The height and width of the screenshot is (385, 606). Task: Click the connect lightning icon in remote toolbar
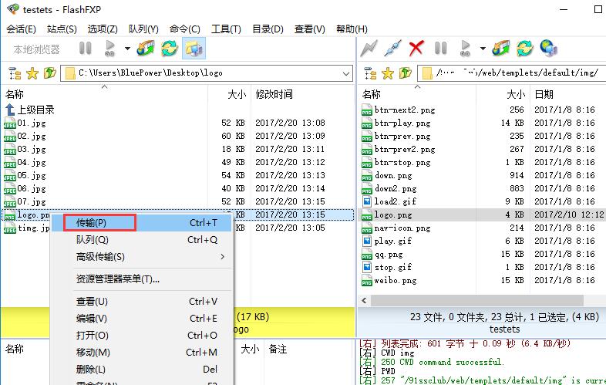tap(369, 49)
